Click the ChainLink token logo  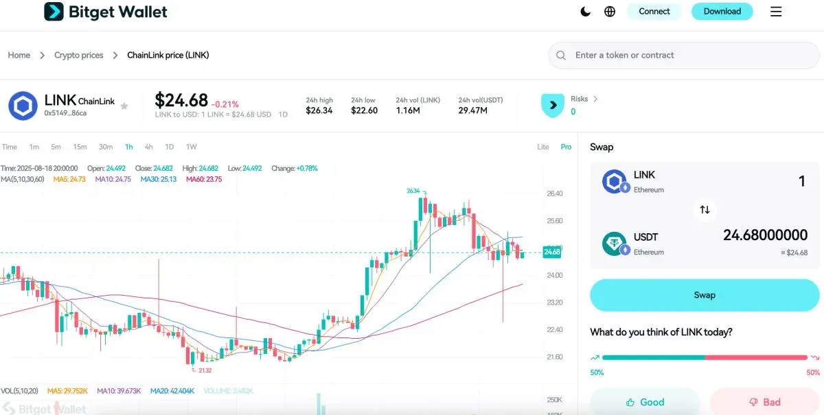tap(23, 106)
